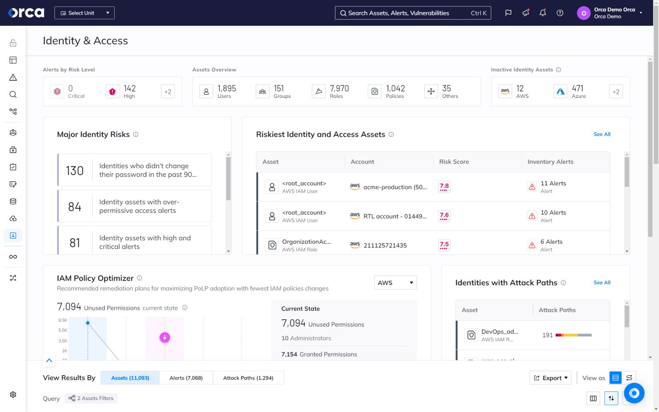Open the lock icon in sidebar
The height and width of the screenshot is (412, 659).
13,43
